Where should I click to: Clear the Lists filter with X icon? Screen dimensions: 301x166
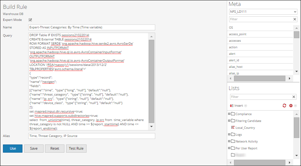coord(294,97)
